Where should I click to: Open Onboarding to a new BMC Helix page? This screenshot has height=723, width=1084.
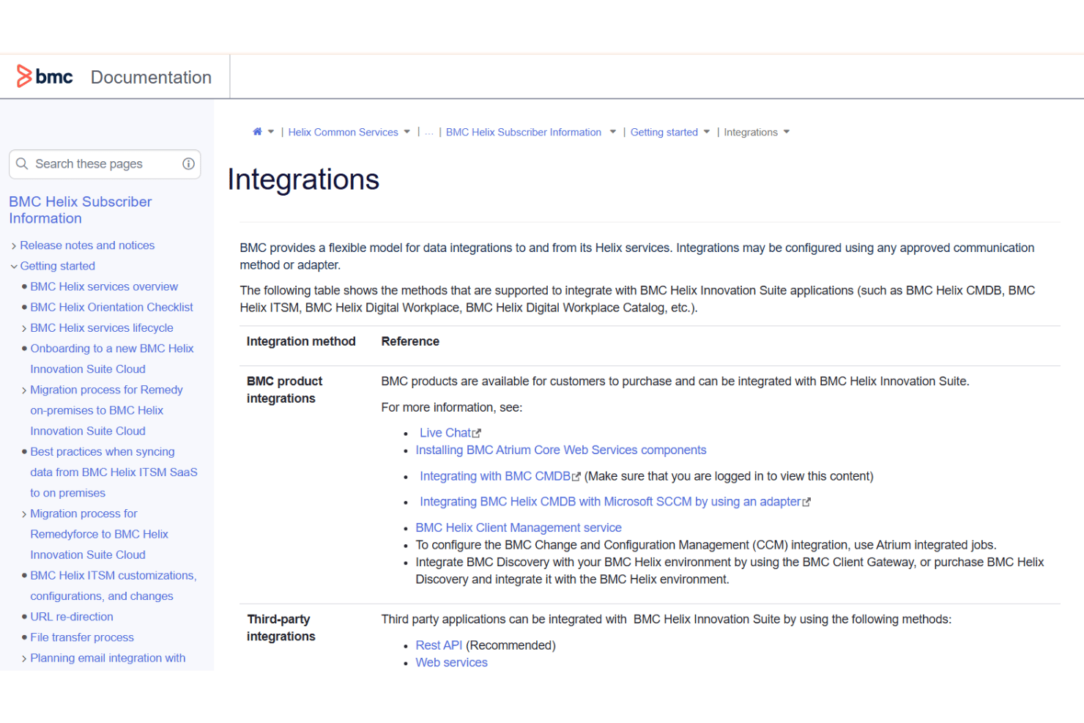point(112,359)
